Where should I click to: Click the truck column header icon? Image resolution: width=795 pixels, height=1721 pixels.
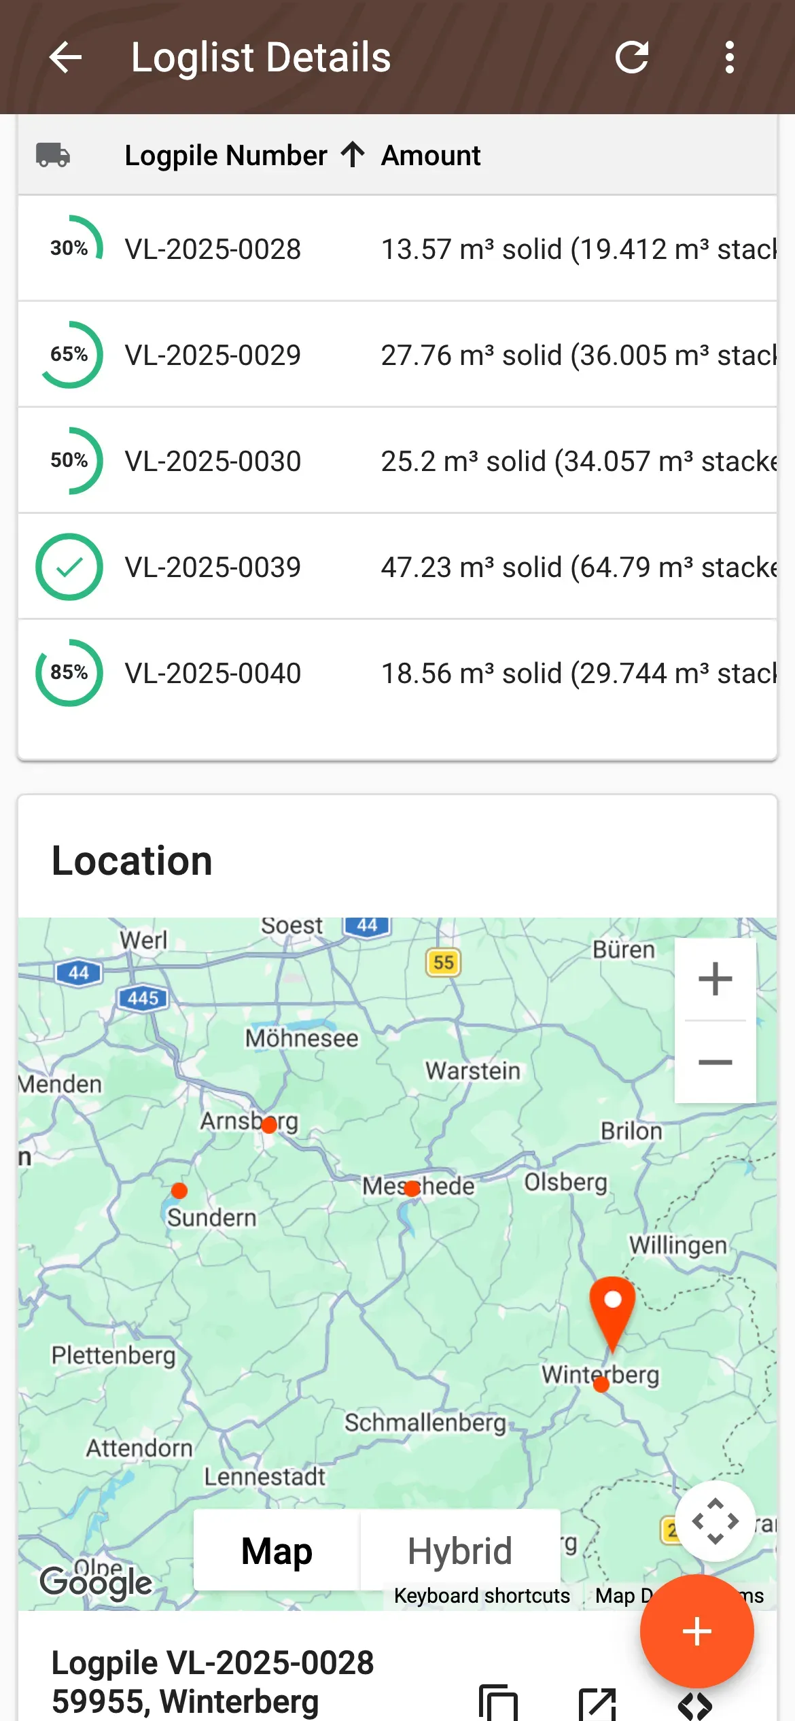(x=53, y=155)
